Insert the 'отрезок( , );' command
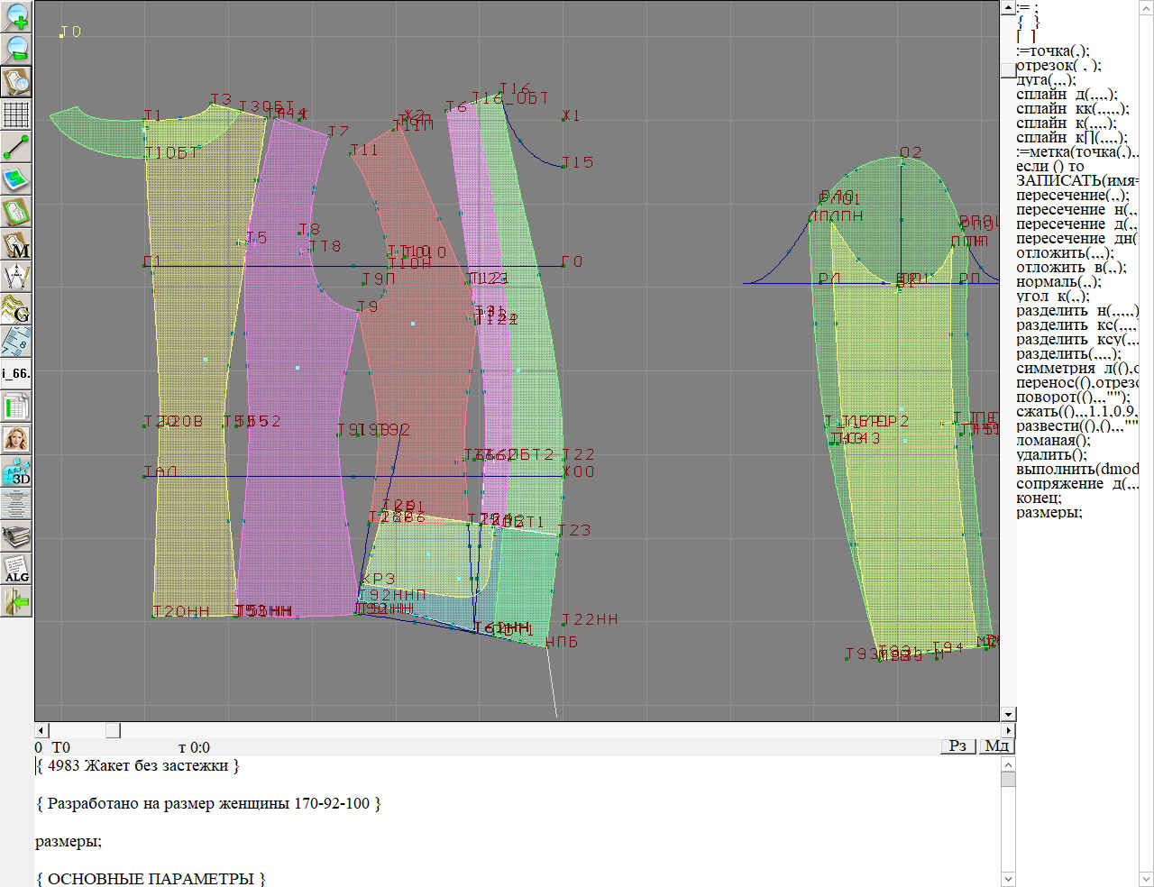The height and width of the screenshot is (887, 1154). (1058, 66)
